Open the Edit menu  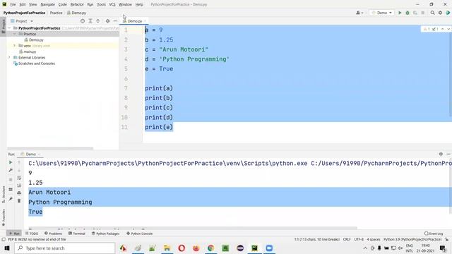pyautogui.click(x=23, y=5)
